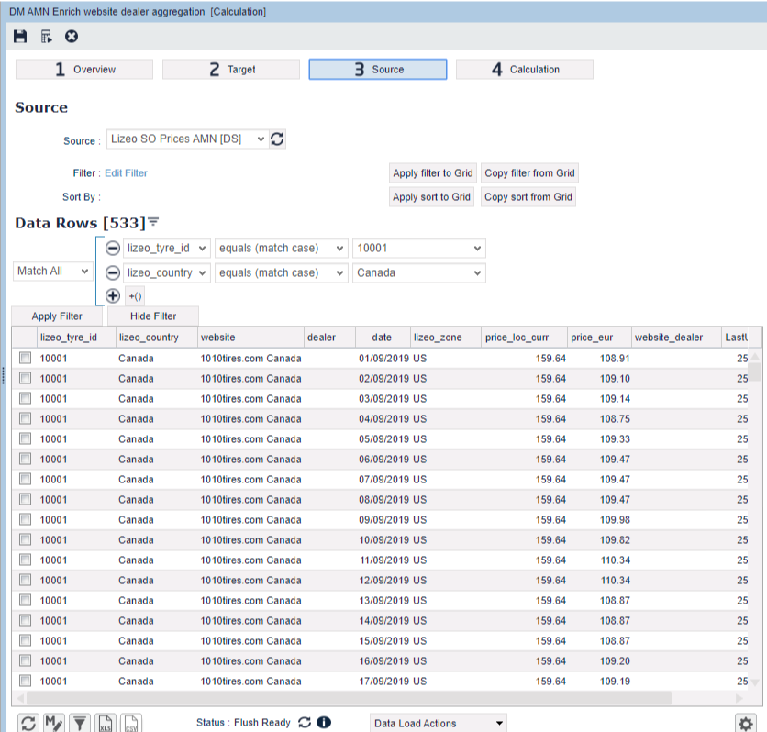Expand the Data Load Actions dropdown
The width and height of the screenshot is (767, 732).
point(439,723)
